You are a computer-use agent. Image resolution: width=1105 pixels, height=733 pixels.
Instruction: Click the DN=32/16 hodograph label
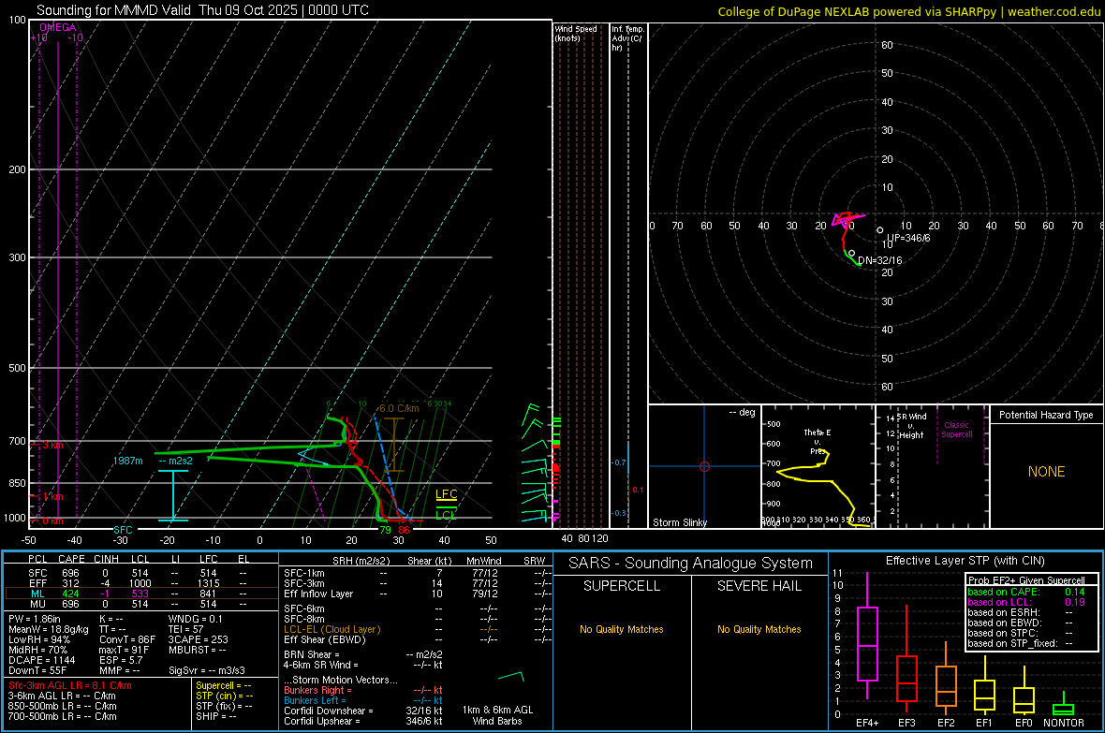(x=879, y=260)
